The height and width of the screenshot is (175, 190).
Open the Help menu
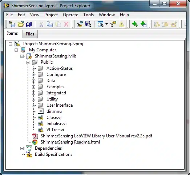click(x=124, y=15)
